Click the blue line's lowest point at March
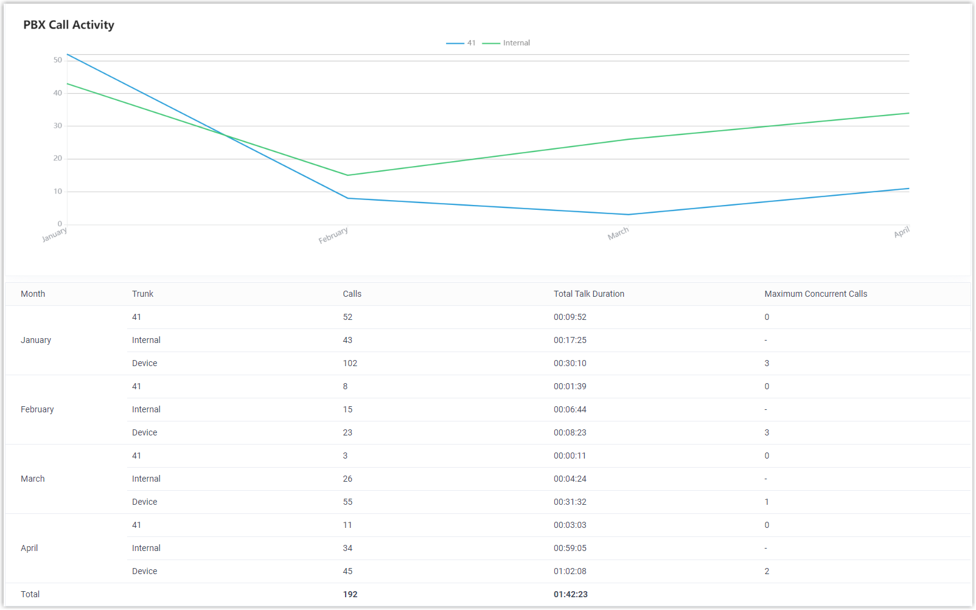Screen dimensions: 976x610 (x=629, y=215)
